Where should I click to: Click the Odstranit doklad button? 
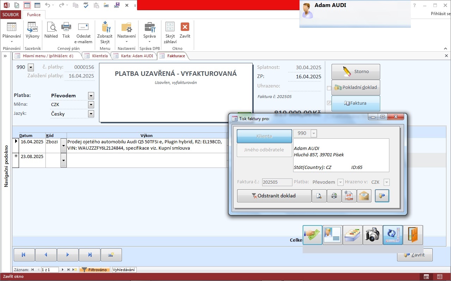tap(274, 196)
